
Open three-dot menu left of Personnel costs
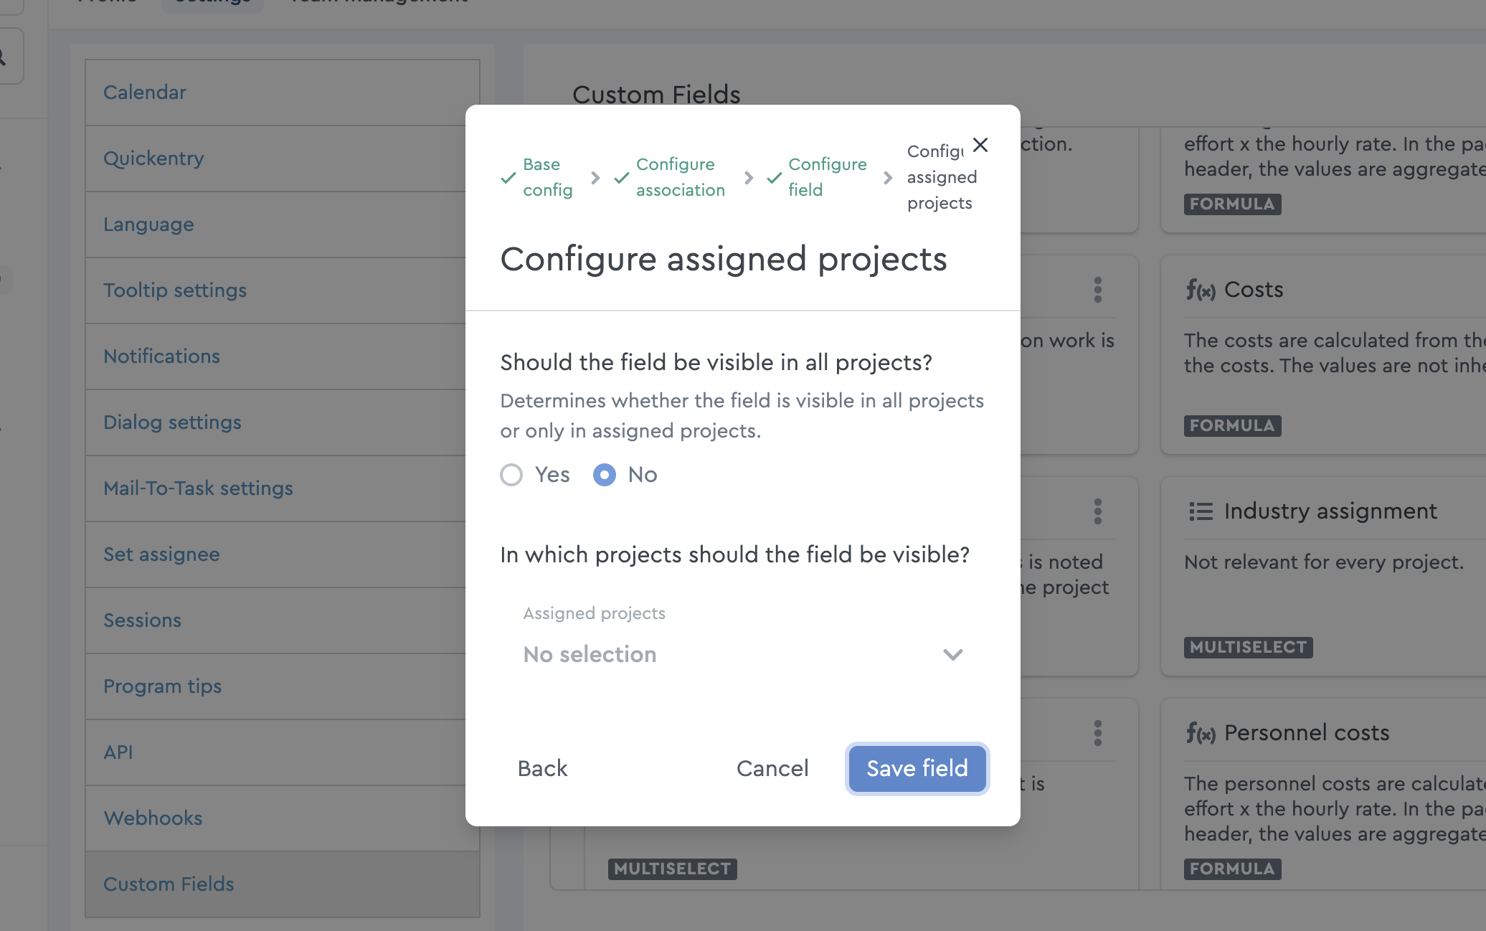click(1098, 733)
